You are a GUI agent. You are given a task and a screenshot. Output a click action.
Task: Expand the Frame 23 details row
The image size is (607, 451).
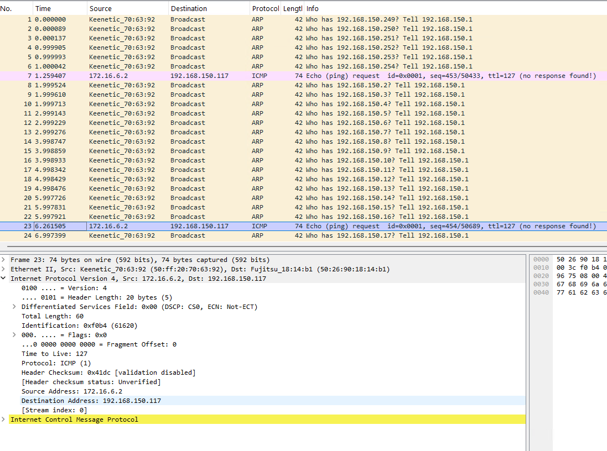click(4, 260)
